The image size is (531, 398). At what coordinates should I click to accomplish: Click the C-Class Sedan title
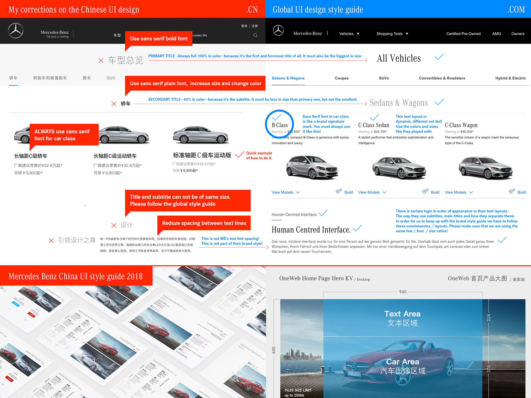374,125
